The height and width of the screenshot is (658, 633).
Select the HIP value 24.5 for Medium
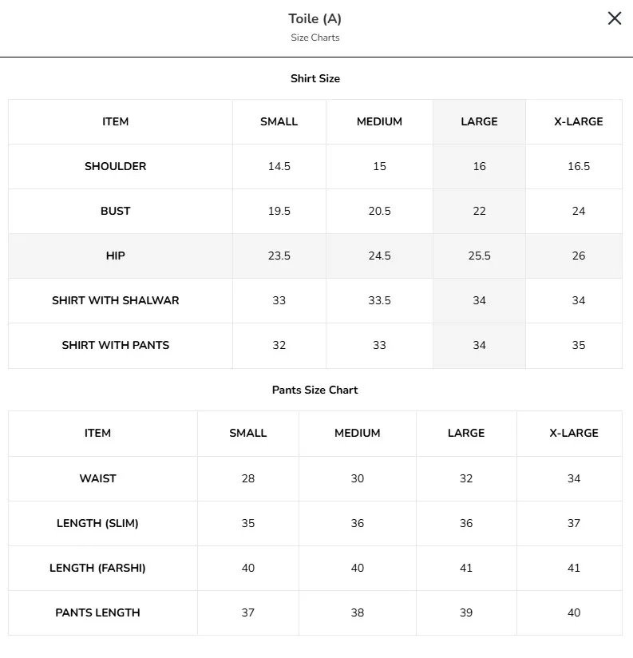[x=379, y=256]
